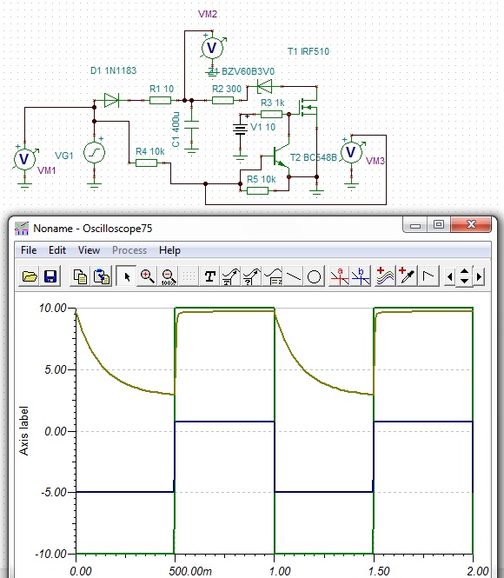
Task: Select resistor R2 300
Action: pos(223,100)
